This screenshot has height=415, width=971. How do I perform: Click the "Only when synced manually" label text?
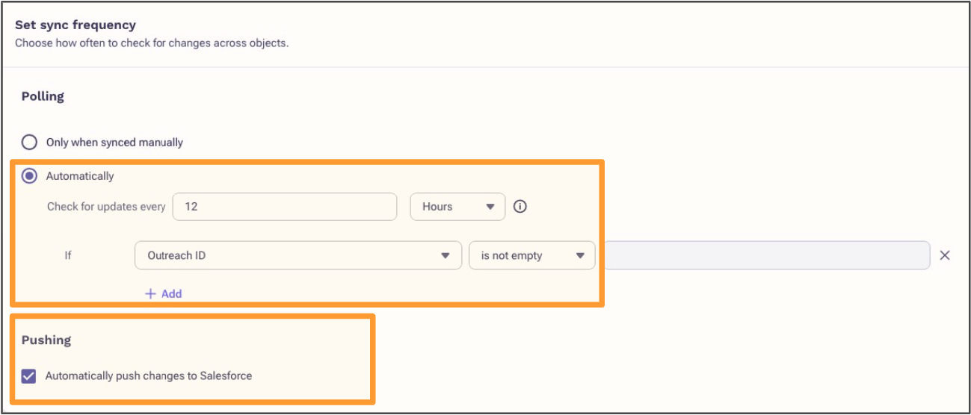[x=114, y=142]
